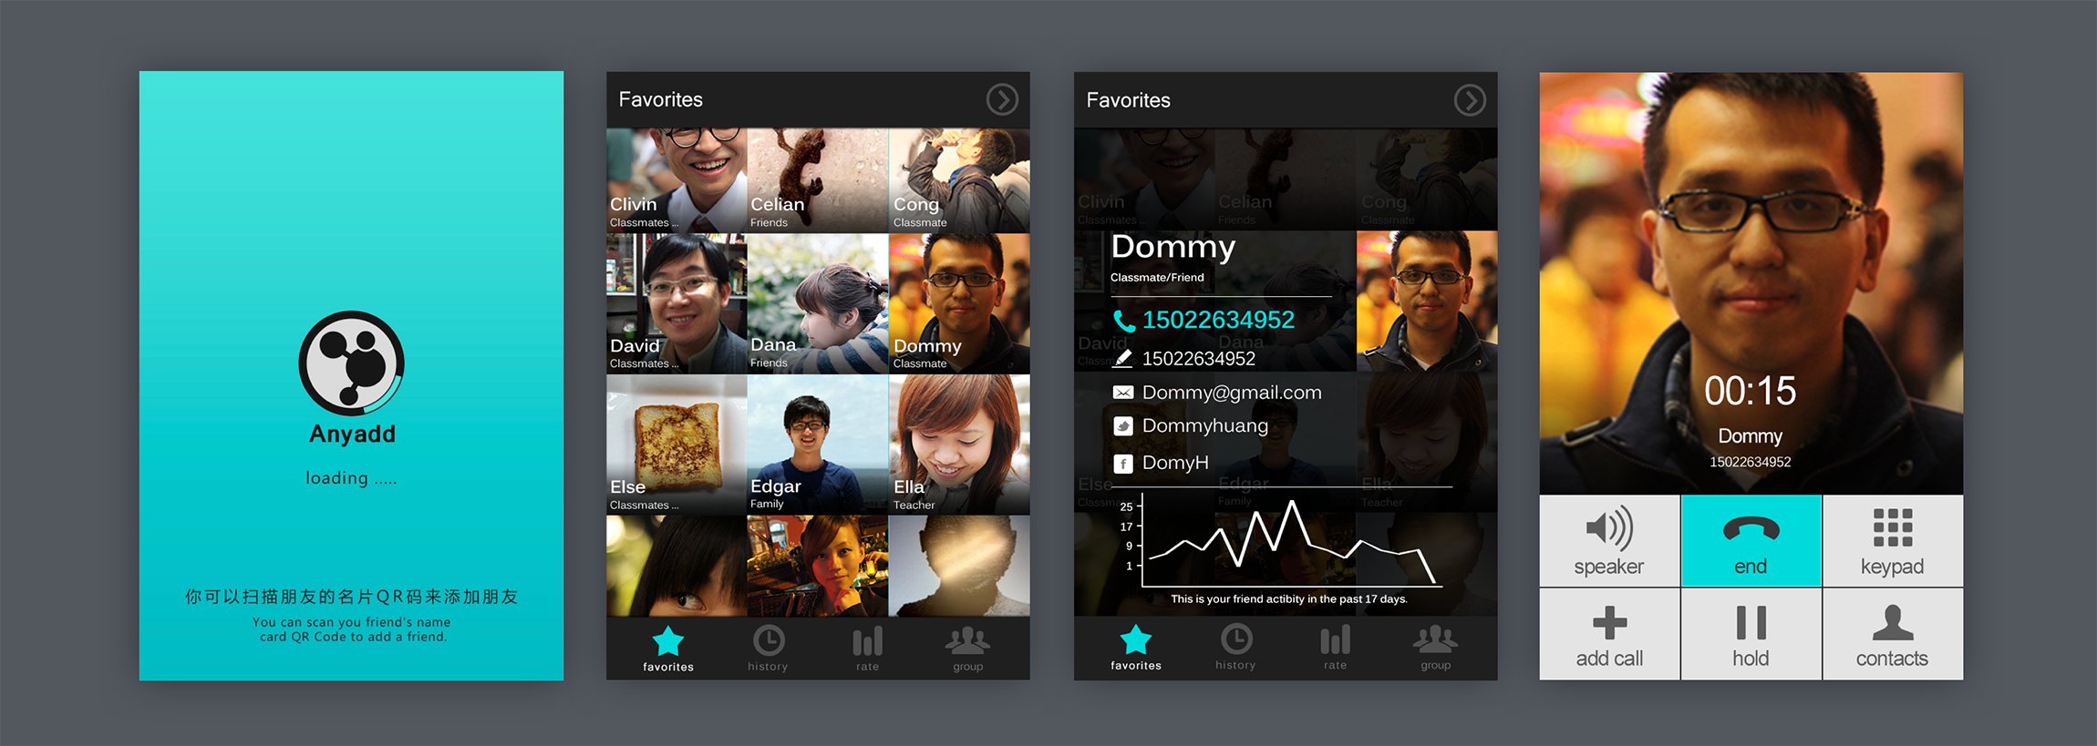Screen dimensions: 2097x746
Task: Tap the Facebook icon
Action: (1123, 464)
